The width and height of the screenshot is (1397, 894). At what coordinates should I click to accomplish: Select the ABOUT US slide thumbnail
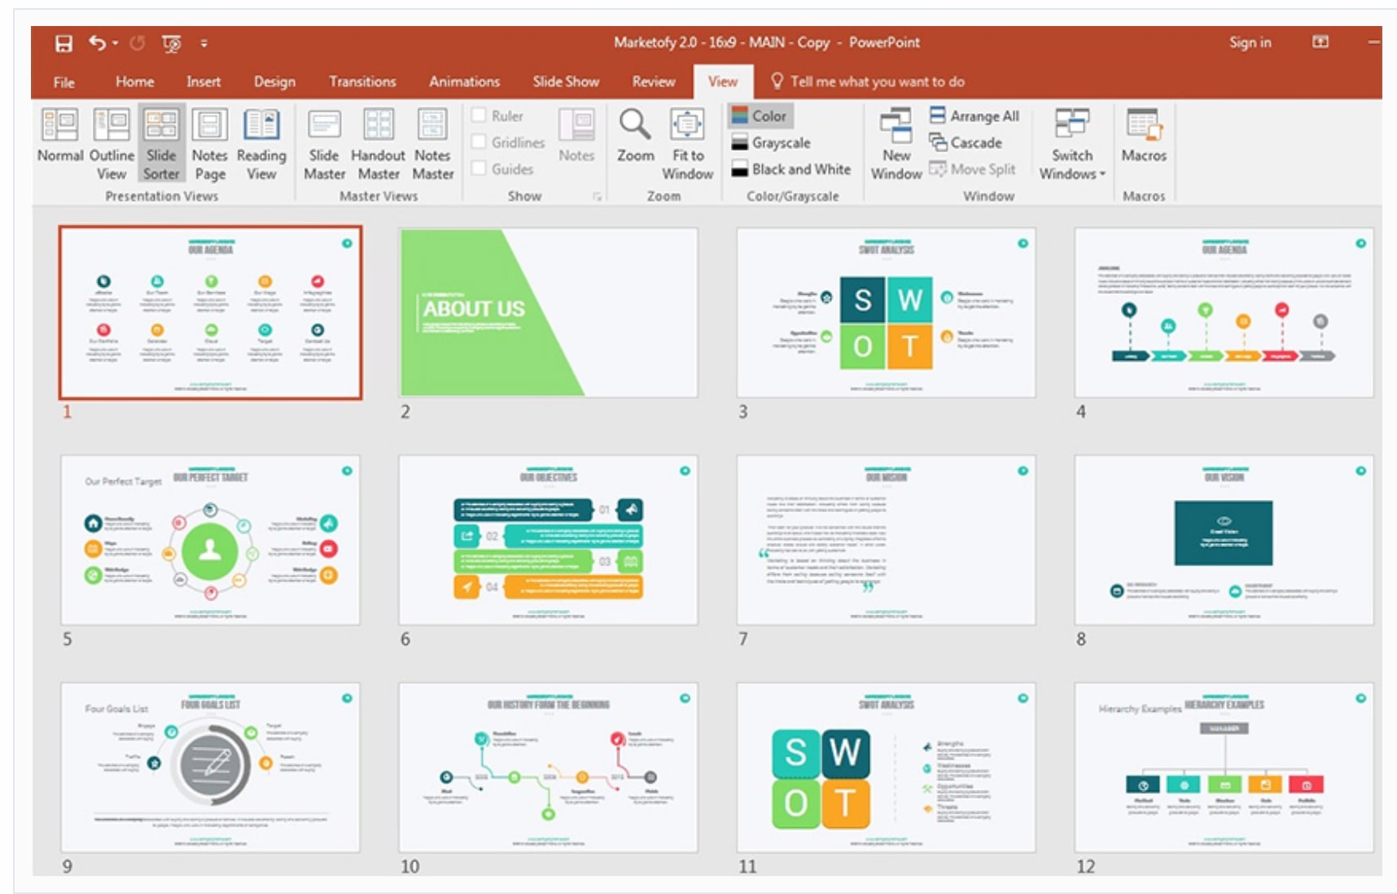click(548, 312)
